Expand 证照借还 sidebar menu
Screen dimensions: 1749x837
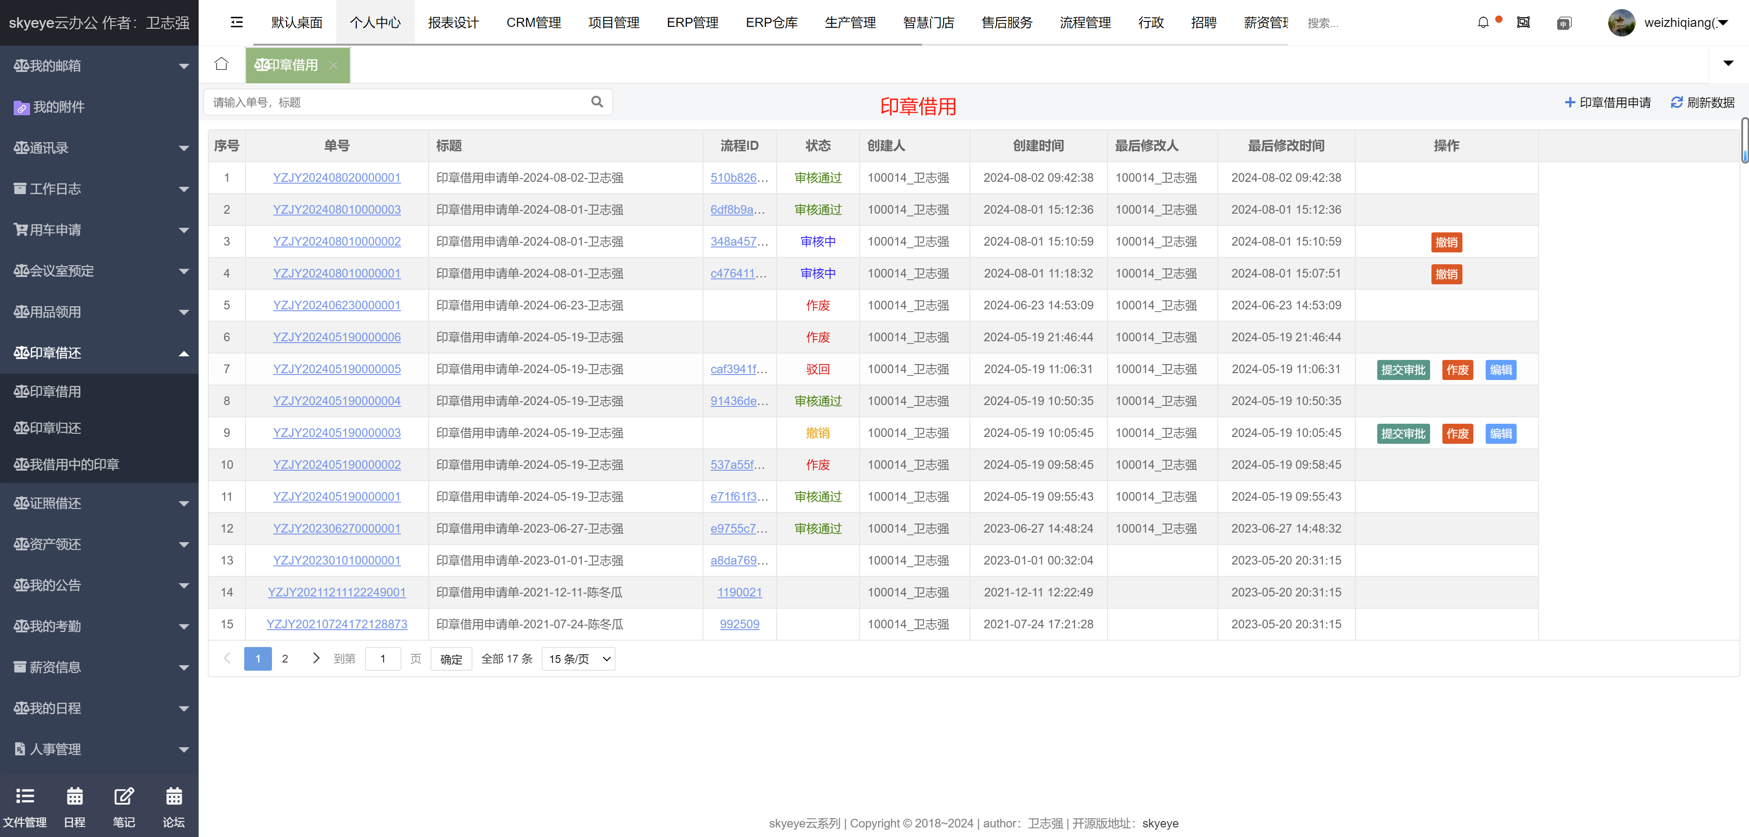pos(99,503)
